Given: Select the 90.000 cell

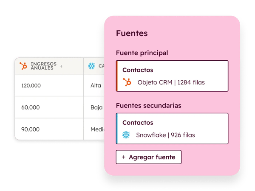Looking at the screenshot, I should coord(30,129).
